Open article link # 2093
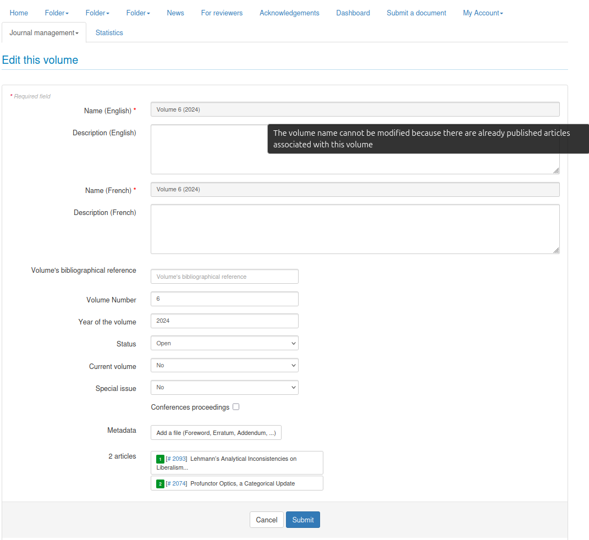The height and width of the screenshot is (540, 589). 177,459
